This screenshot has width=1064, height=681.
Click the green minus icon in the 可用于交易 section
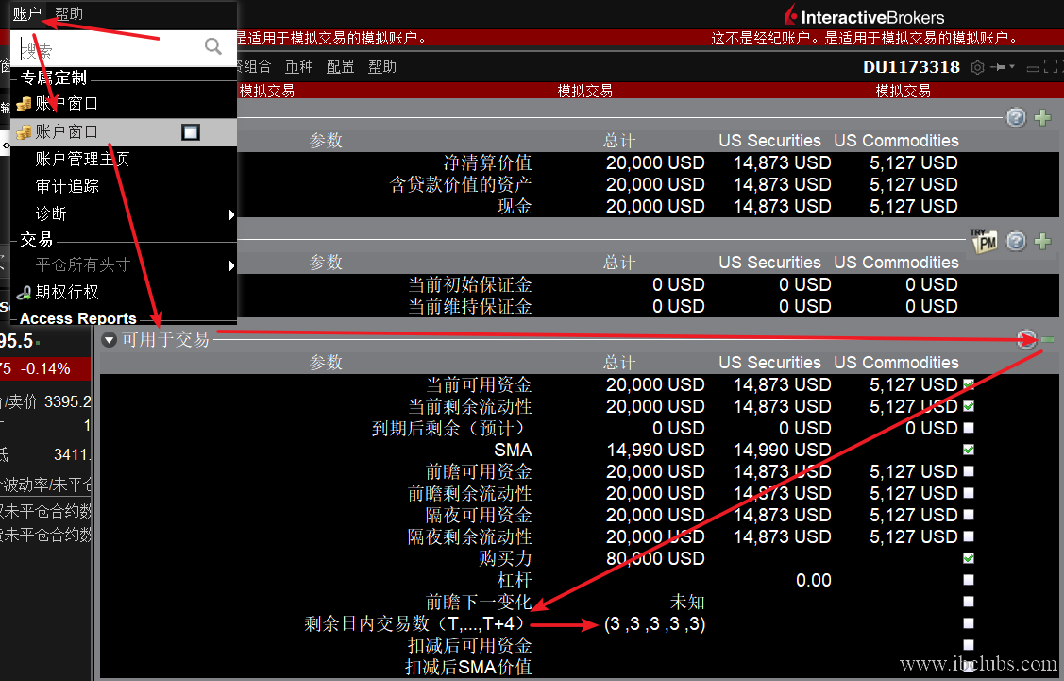tap(1047, 339)
